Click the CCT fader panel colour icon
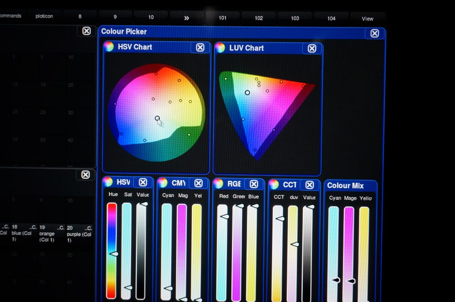The height and width of the screenshot is (302, 455). pos(274,184)
